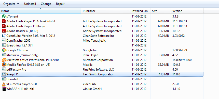This screenshot has width=219, height=99.
Task: Click the icon of the Uninstall entry
Action: (x=4, y=79)
